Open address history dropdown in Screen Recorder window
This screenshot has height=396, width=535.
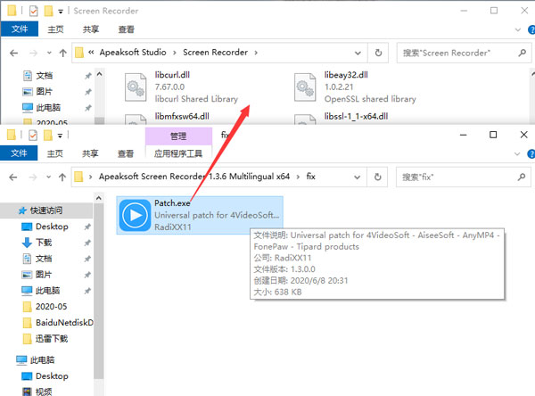click(x=360, y=52)
